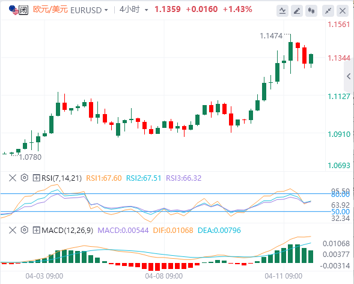Click the collapse/shrink chart icon

click(328, 11)
